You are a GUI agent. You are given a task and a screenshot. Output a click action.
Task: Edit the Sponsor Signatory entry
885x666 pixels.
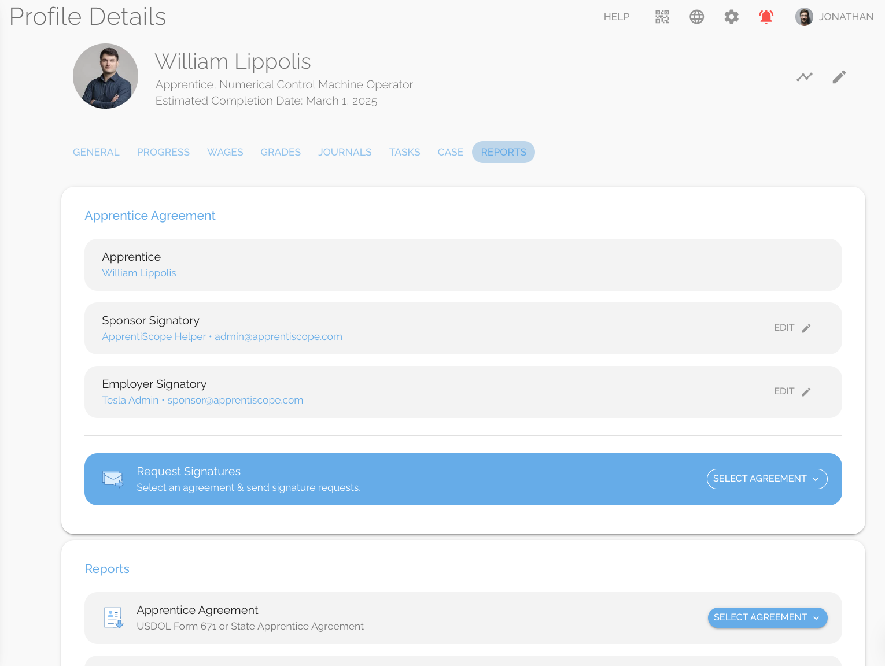pos(792,328)
